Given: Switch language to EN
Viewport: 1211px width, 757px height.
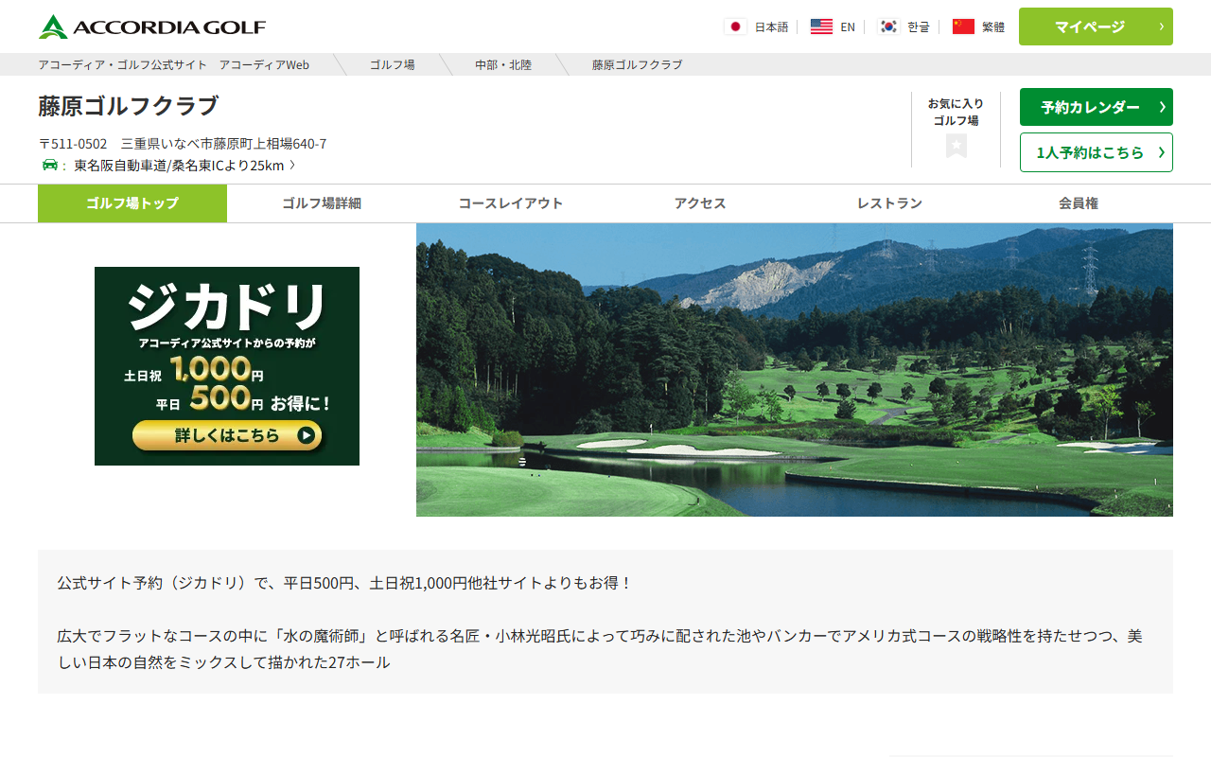Looking at the screenshot, I should pyautogui.click(x=848, y=26).
